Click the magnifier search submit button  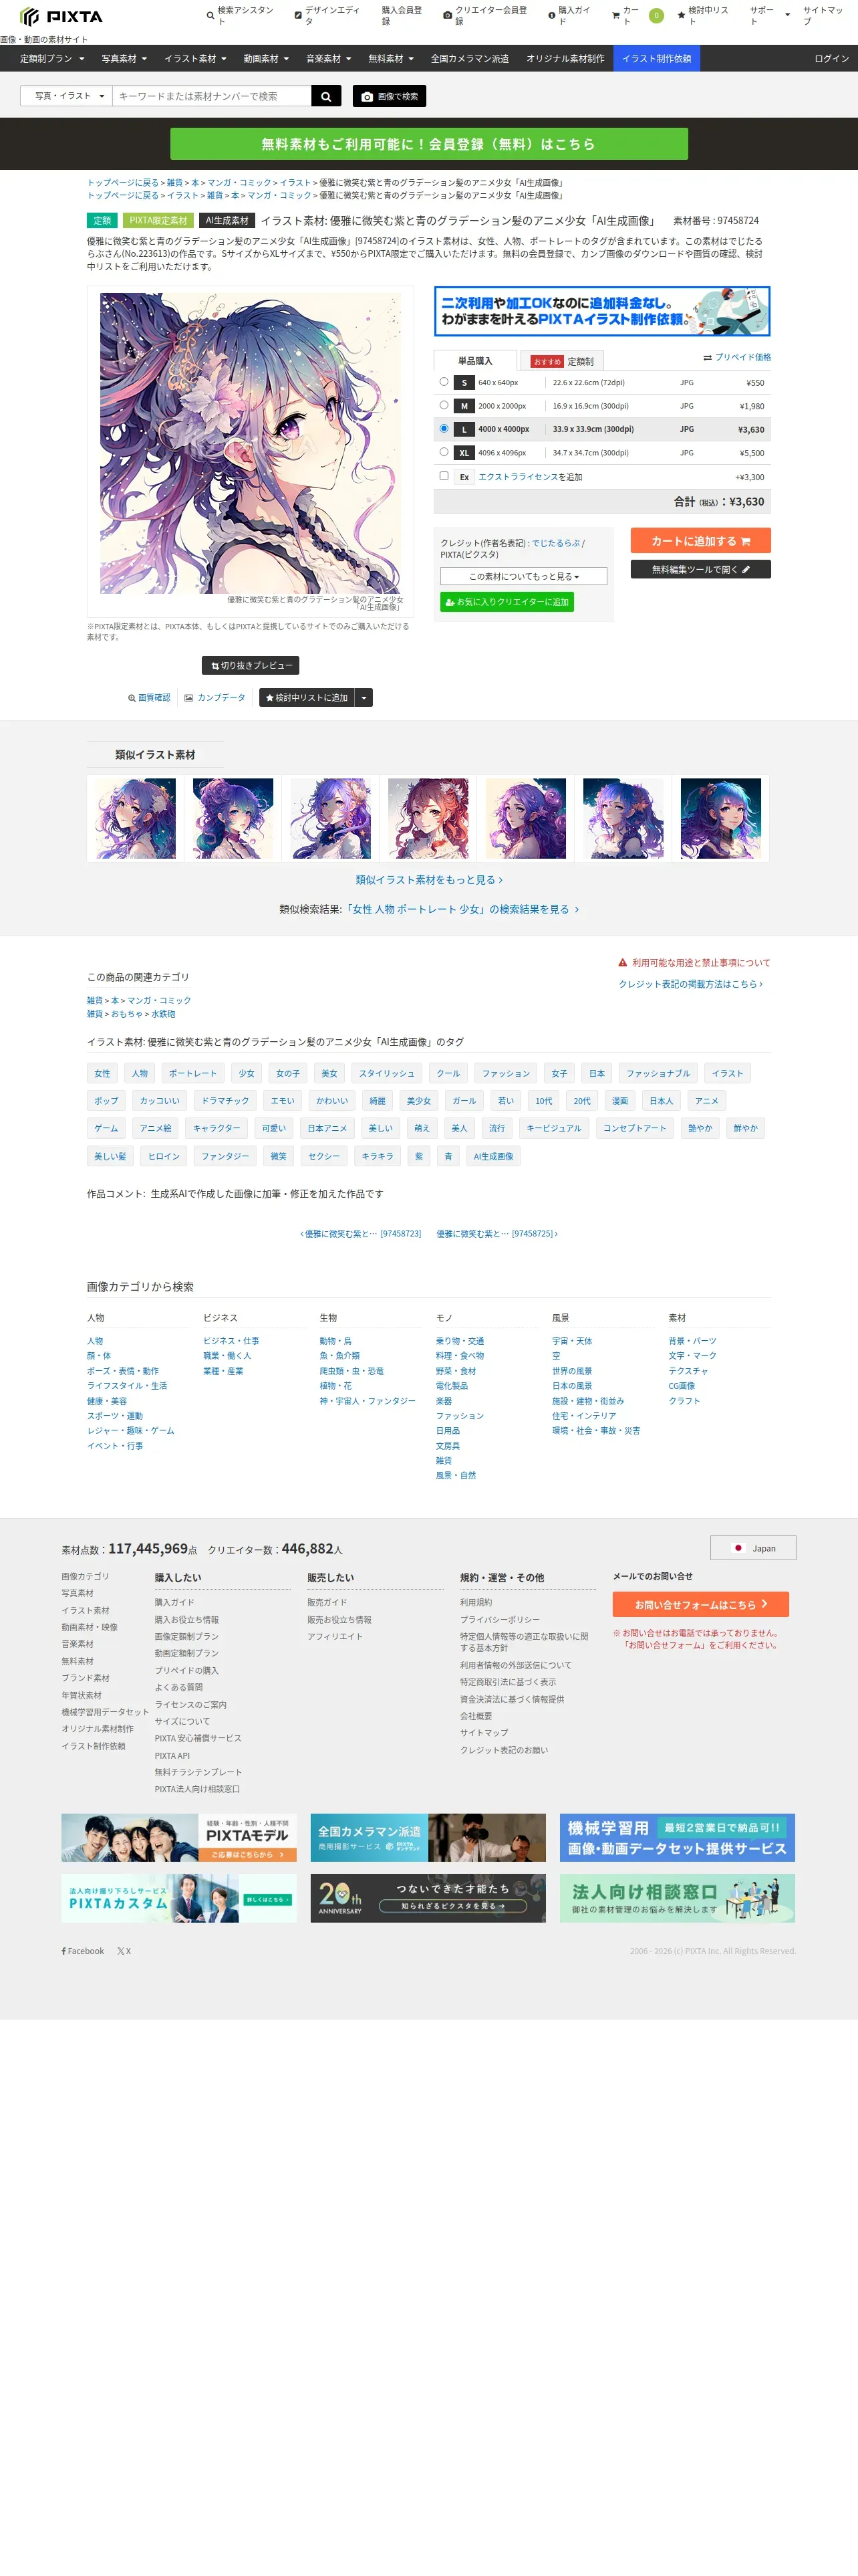tap(325, 96)
